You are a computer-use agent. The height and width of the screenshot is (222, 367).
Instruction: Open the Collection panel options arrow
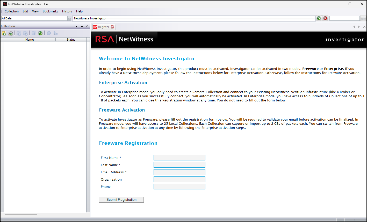[x=76, y=26]
